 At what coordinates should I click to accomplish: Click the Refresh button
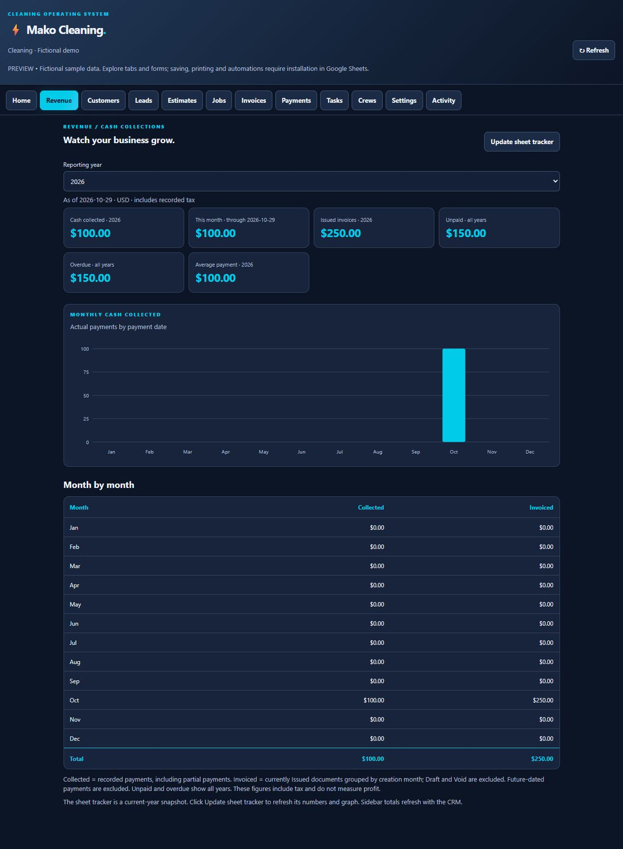click(x=594, y=50)
